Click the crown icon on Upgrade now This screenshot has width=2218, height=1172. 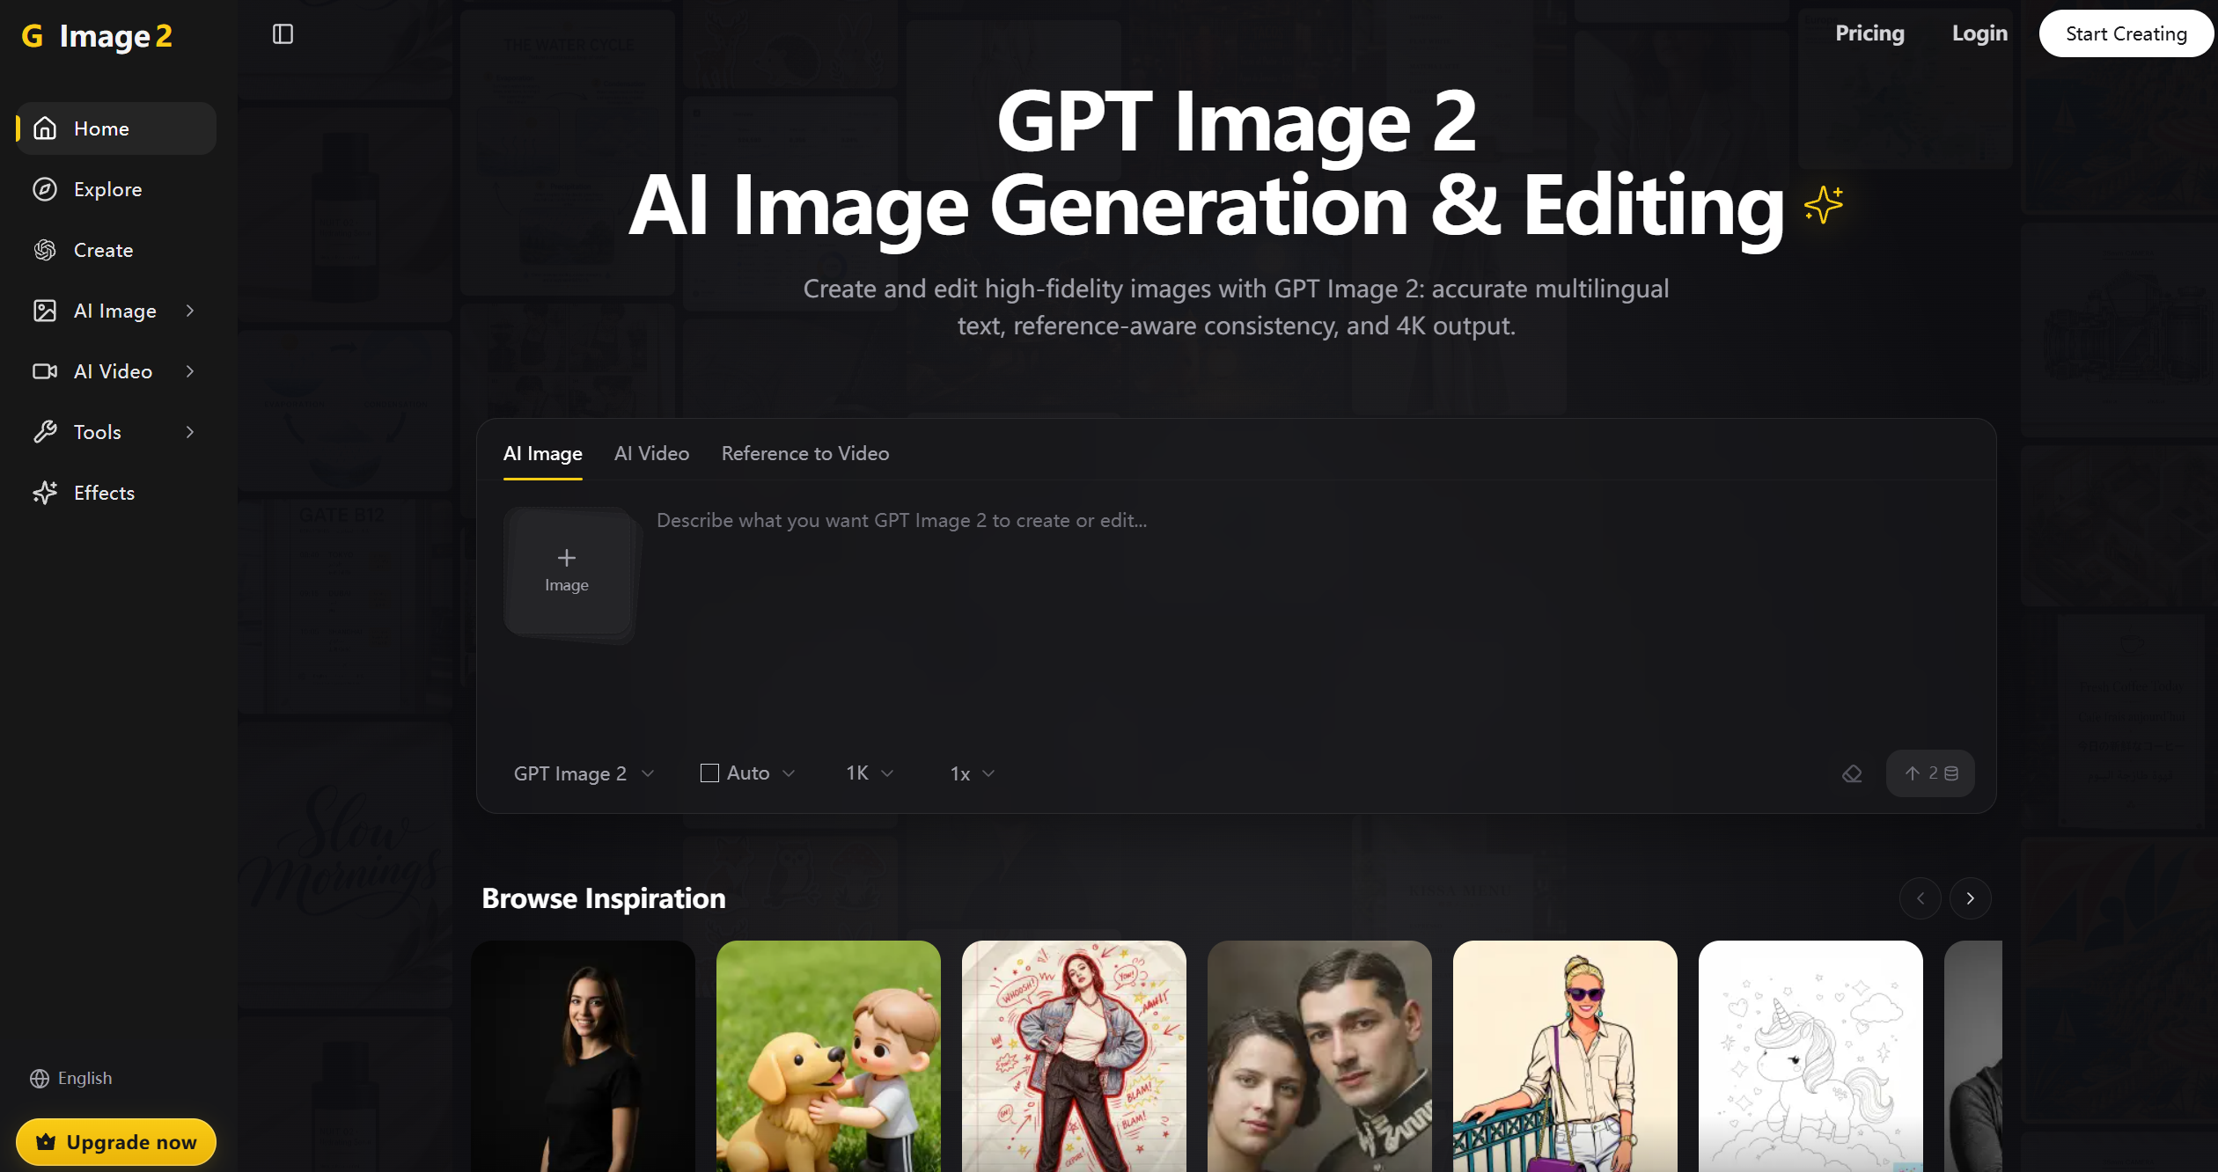coord(46,1142)
